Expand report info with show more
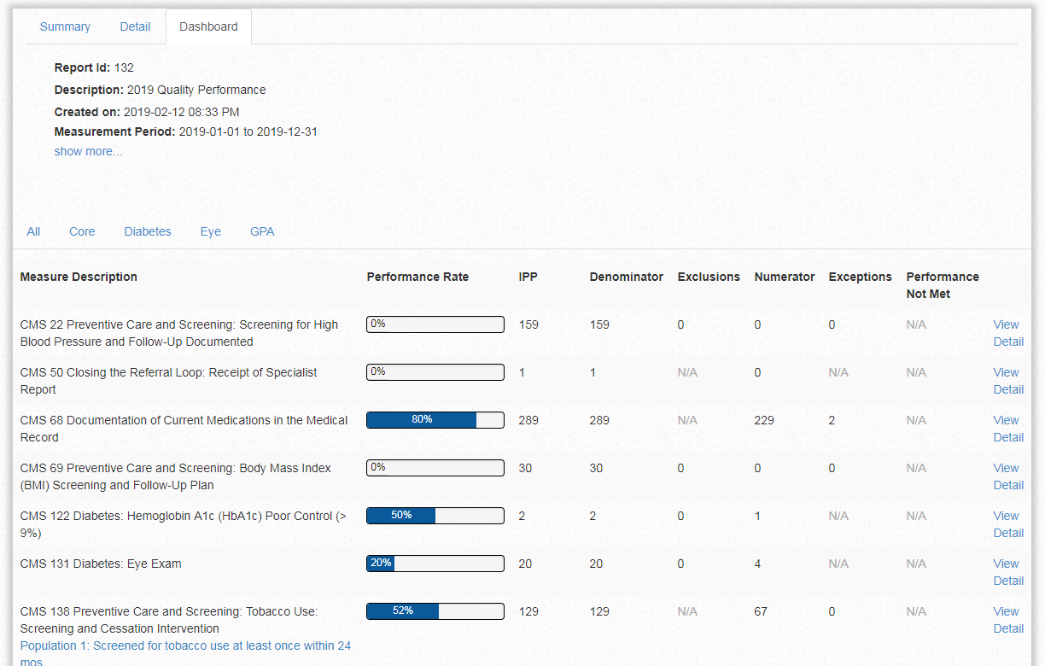This screenshot has height=666, width=1045. point(88,151)
